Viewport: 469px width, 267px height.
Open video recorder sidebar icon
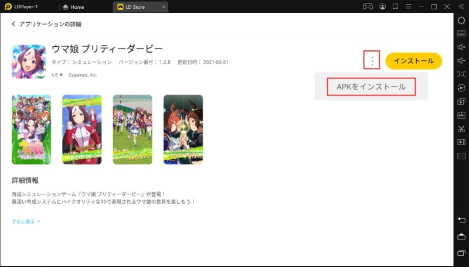coord(461,142)
